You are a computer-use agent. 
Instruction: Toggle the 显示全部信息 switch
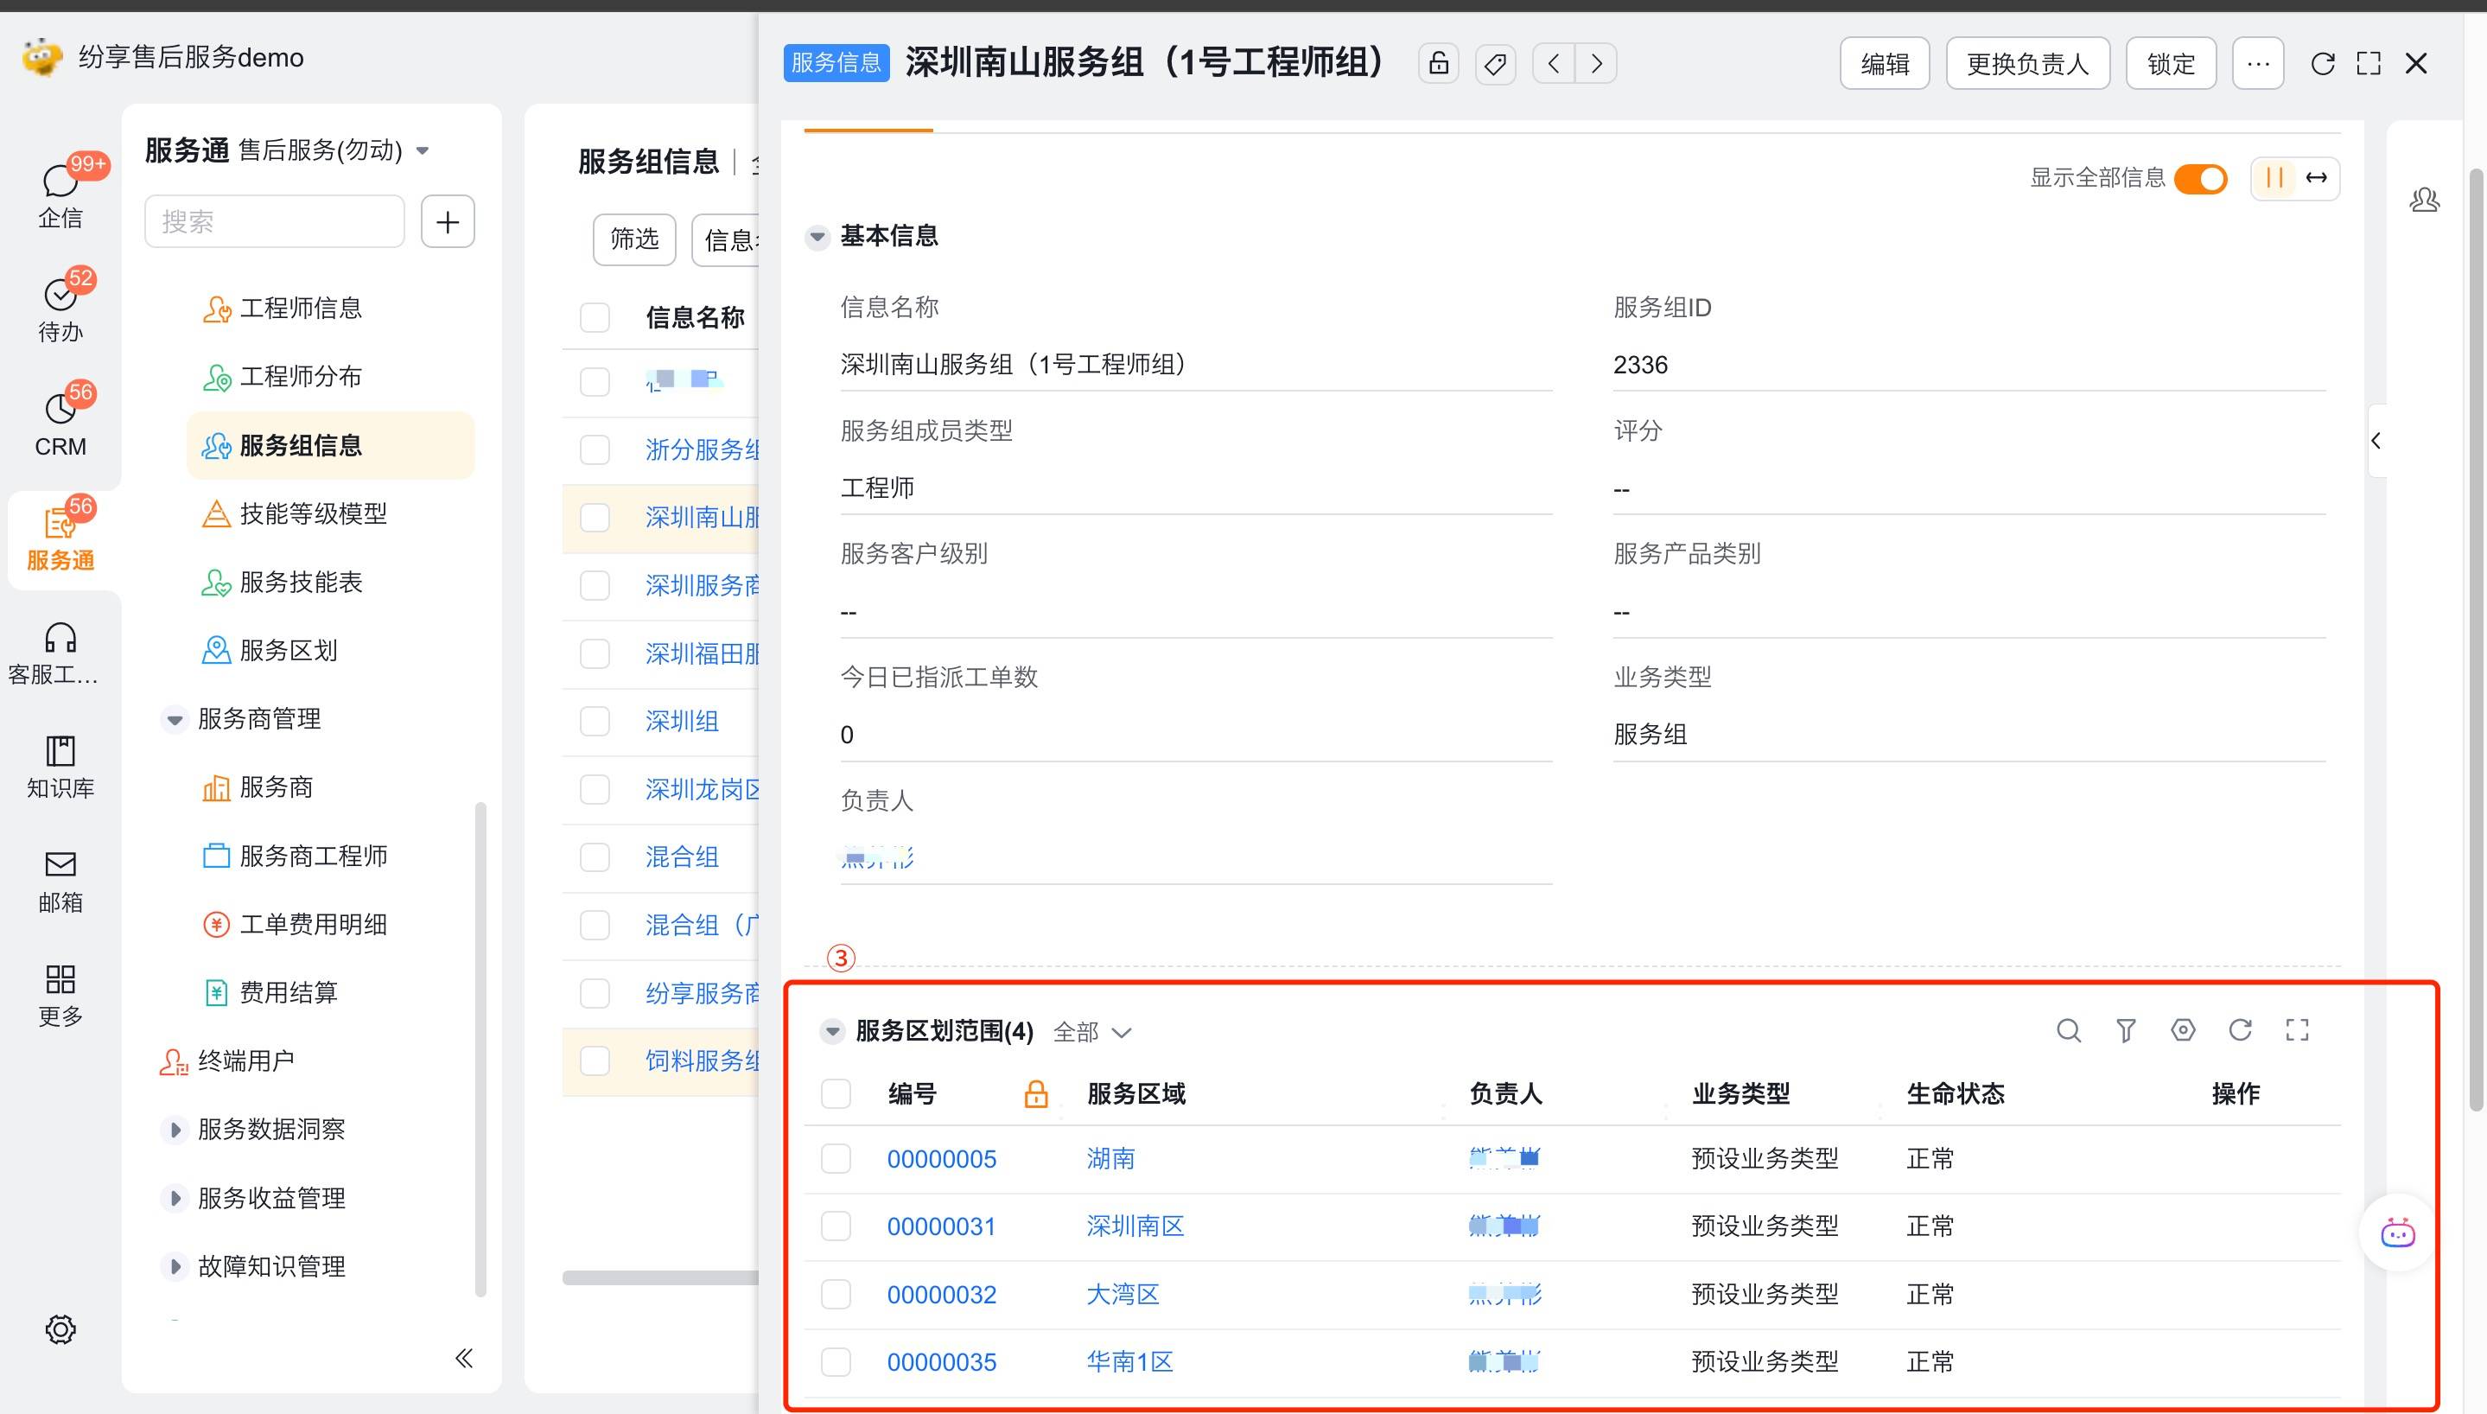click(x=2201, y=179)
